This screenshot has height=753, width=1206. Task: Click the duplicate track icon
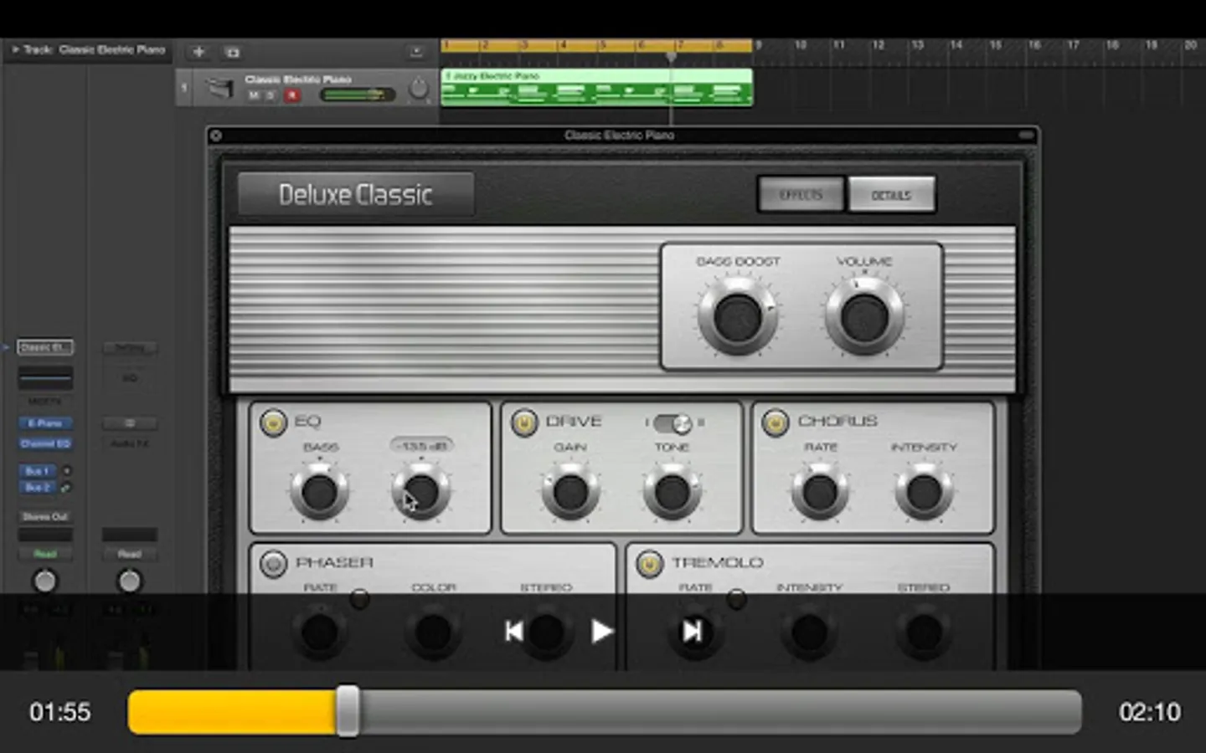click(233, 52)
